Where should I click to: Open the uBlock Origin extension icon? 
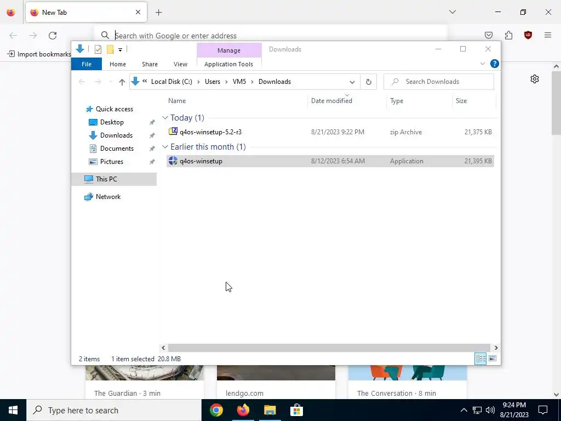pos(528,35)
